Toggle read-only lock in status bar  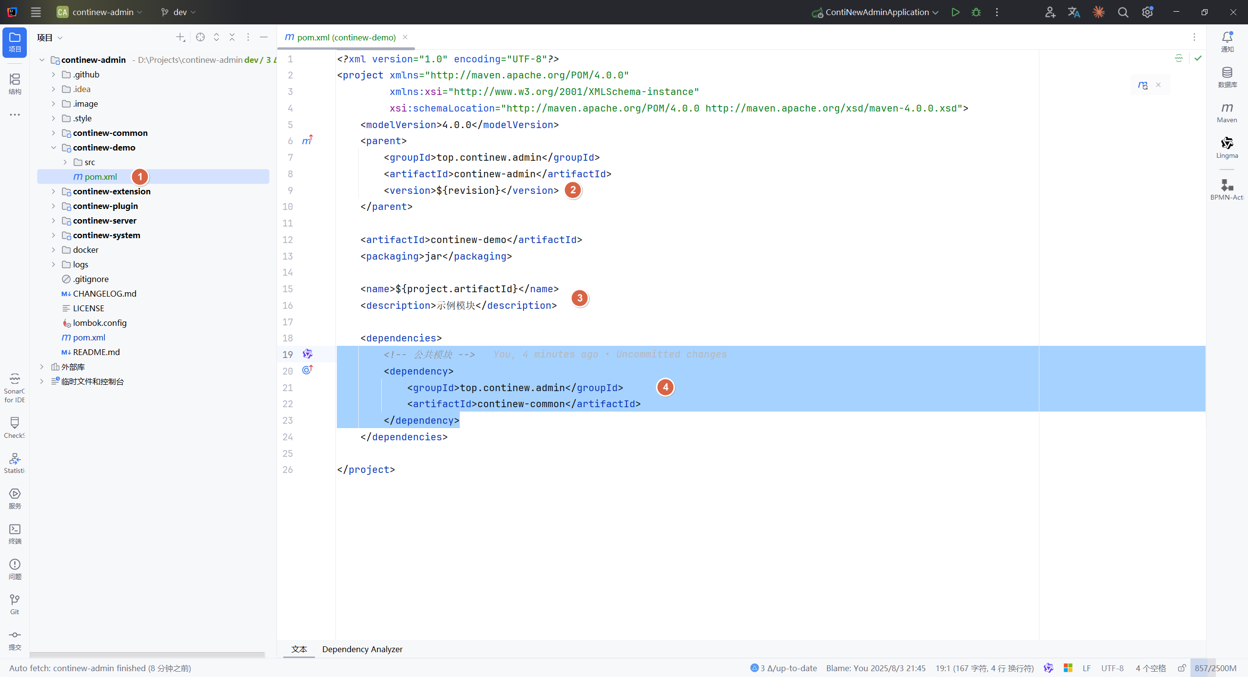tap(1182, 668)
